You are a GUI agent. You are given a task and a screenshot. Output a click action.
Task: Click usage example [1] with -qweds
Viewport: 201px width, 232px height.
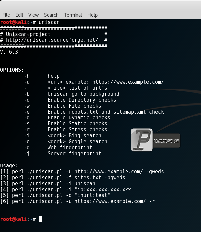tap(82, 172)
